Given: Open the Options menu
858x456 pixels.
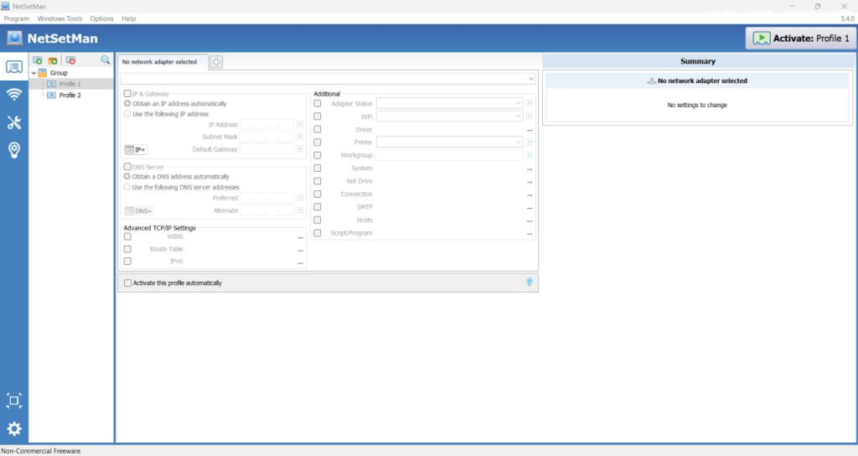Looking at the screenshot, I should point(101,18).
